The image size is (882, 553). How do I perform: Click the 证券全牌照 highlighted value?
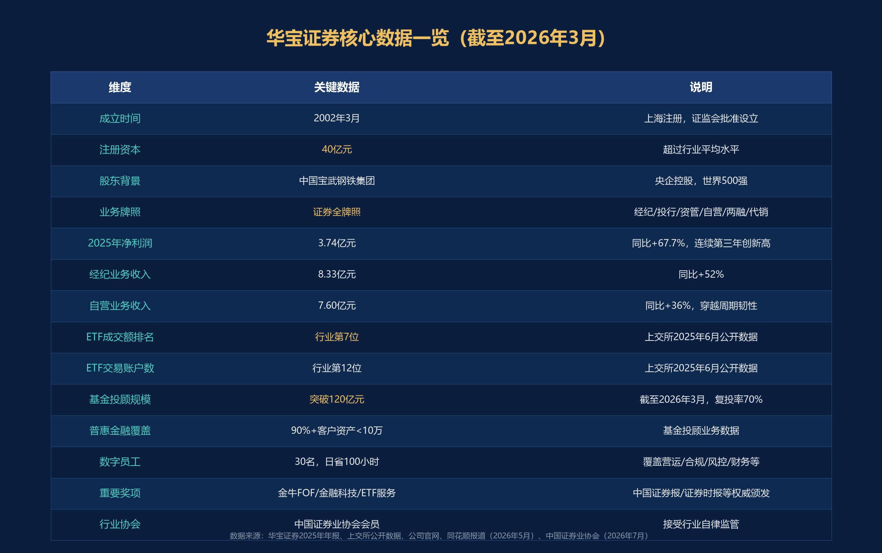337,212
